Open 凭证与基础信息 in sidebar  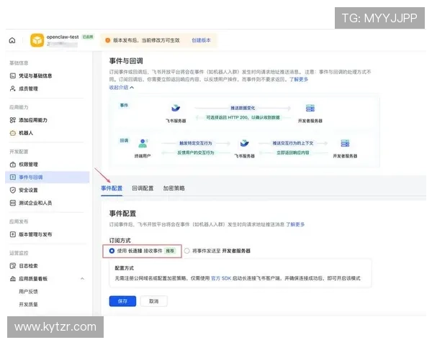[35, 75]
